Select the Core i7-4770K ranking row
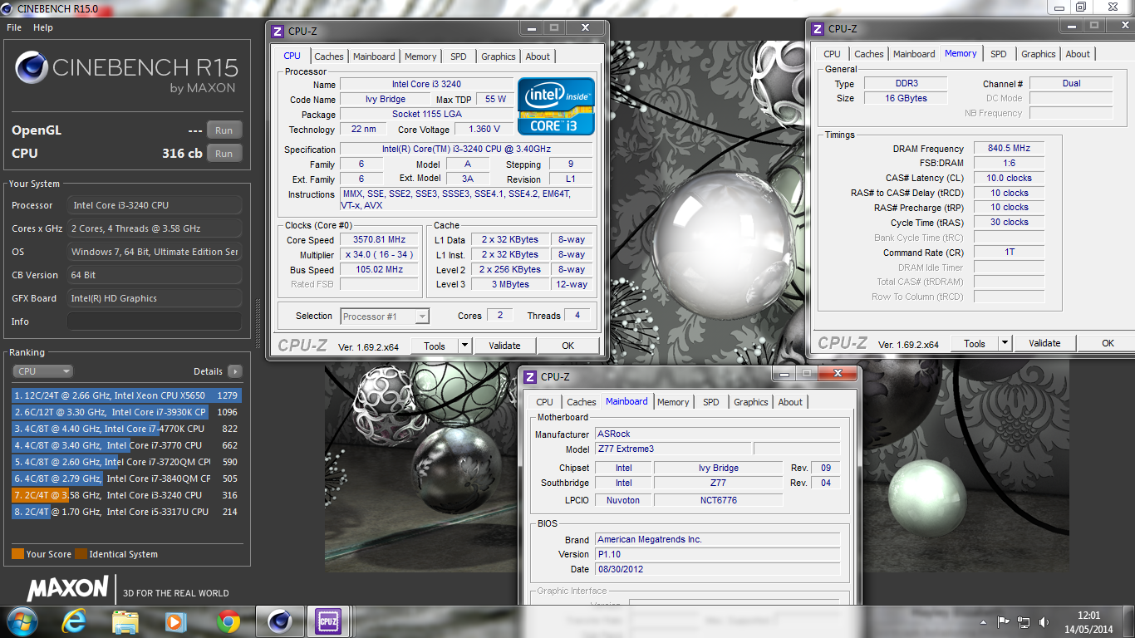The image size is (1135, 638). [x=126, y=429]
